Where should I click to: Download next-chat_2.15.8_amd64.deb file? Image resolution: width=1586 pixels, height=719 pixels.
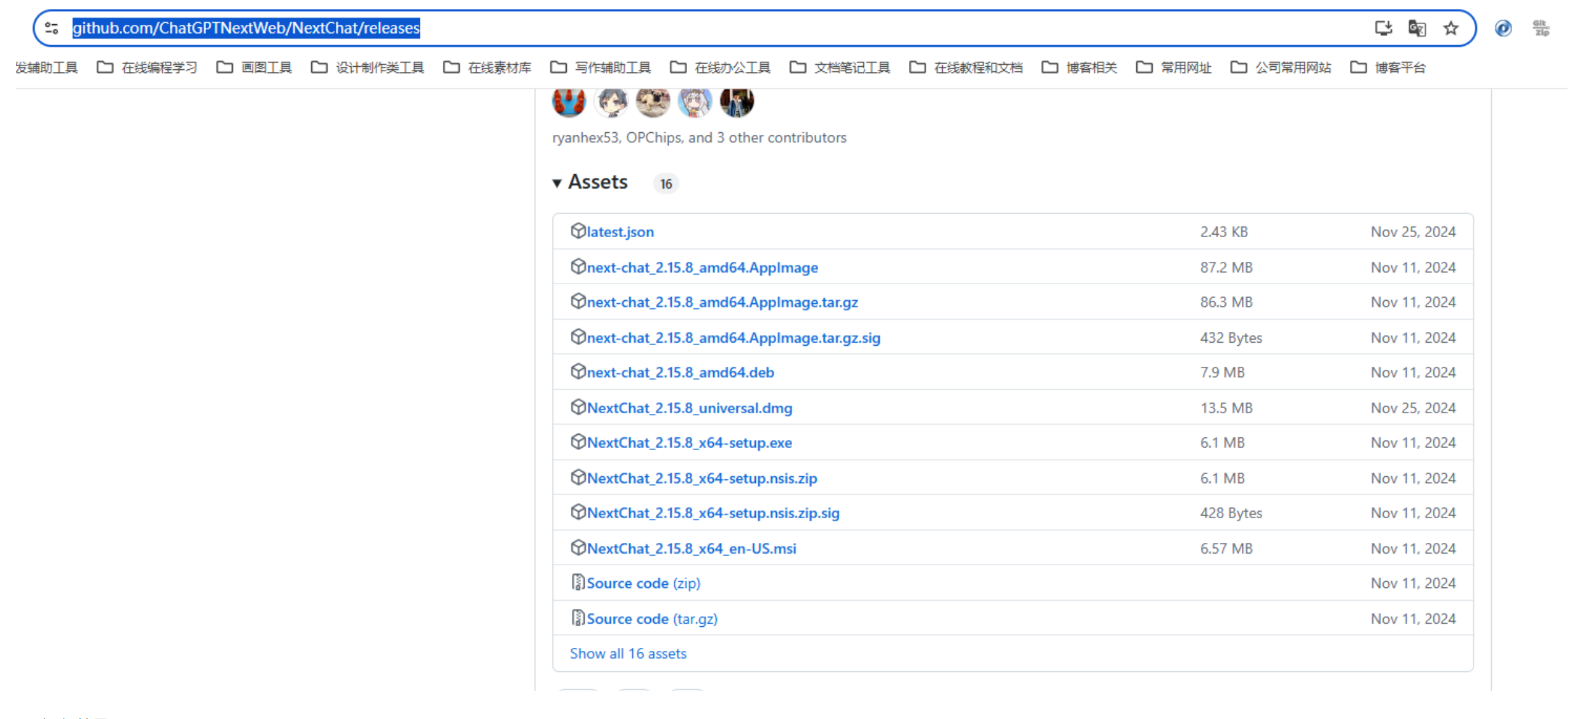coord(679,372)
